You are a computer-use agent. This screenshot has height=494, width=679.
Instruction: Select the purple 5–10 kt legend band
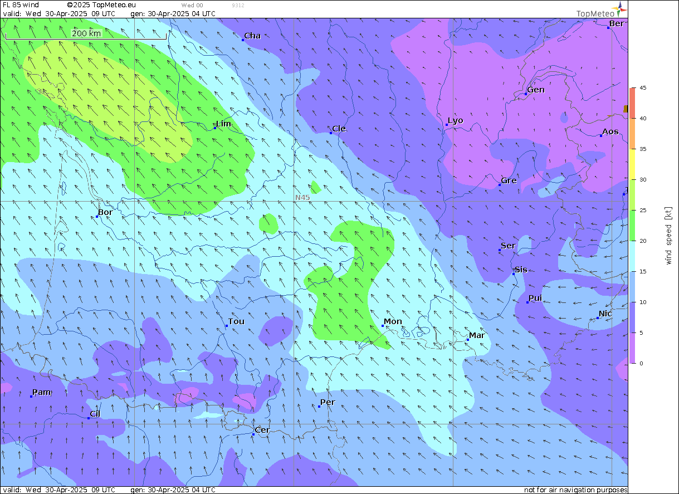pyautogui.click(x=632, y=317)
